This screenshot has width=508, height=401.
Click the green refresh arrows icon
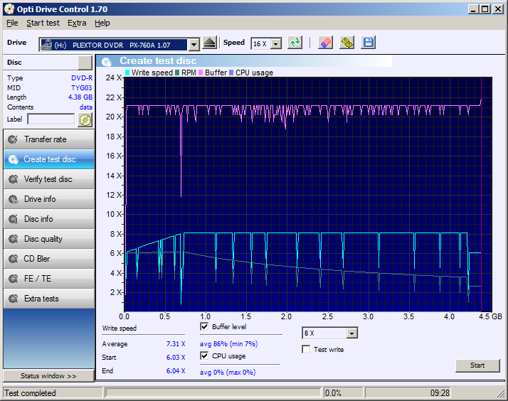click(295, 43)
